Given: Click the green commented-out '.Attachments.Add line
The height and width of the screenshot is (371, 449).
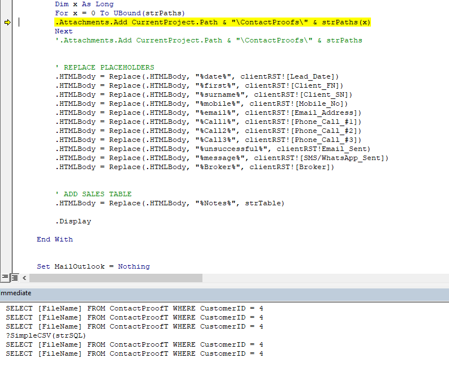Looking at the screenshot, I should point(209,40).
